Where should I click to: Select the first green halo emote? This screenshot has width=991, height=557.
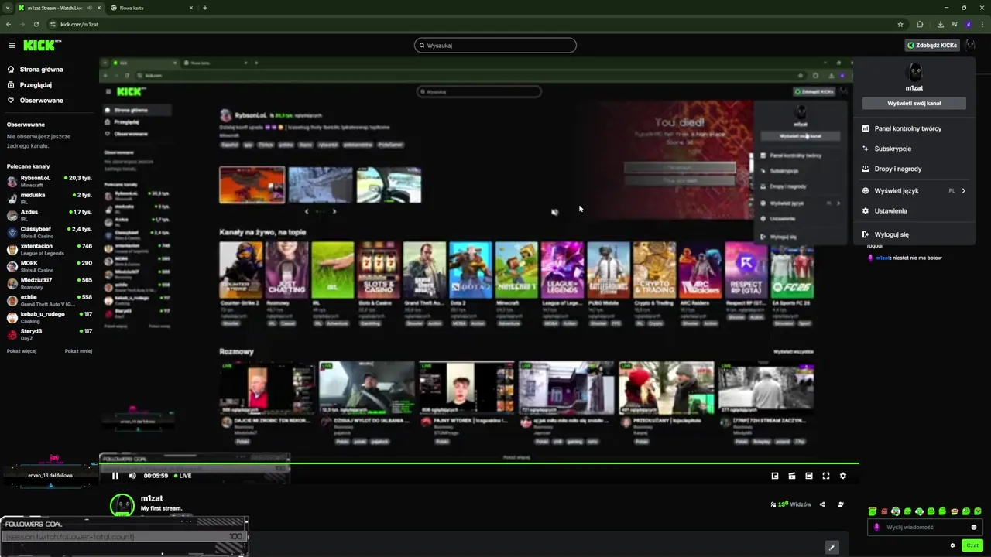[x=873, y=511]
